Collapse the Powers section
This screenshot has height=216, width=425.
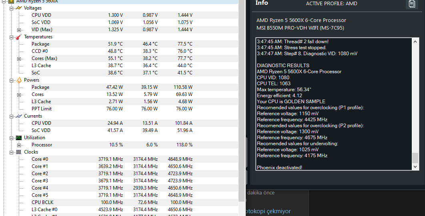[x=11, y=80]
